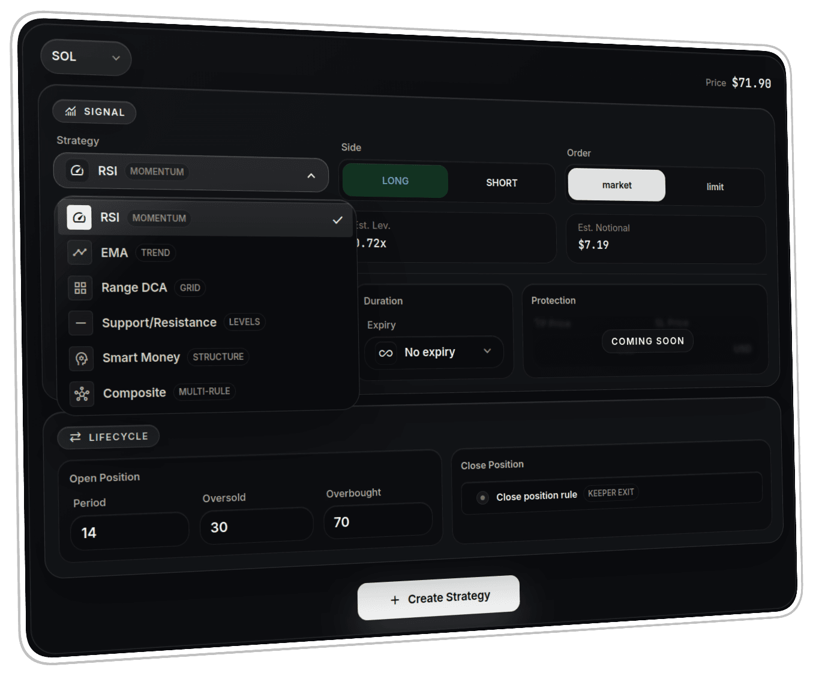
Task: Click the SIGNAL chart icon
Action: [x=71, y=111]
